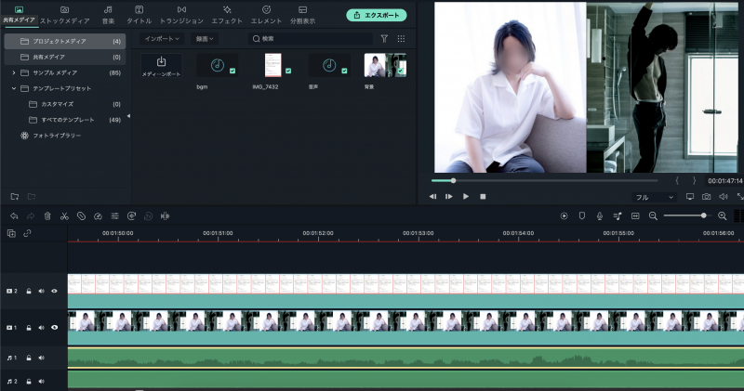Hide video track 2 with eye icon
The image size is (744, 391).
54,291
